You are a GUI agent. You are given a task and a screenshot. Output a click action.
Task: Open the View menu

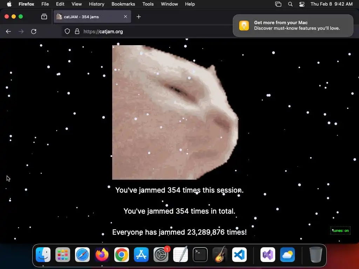coord(76,4)
